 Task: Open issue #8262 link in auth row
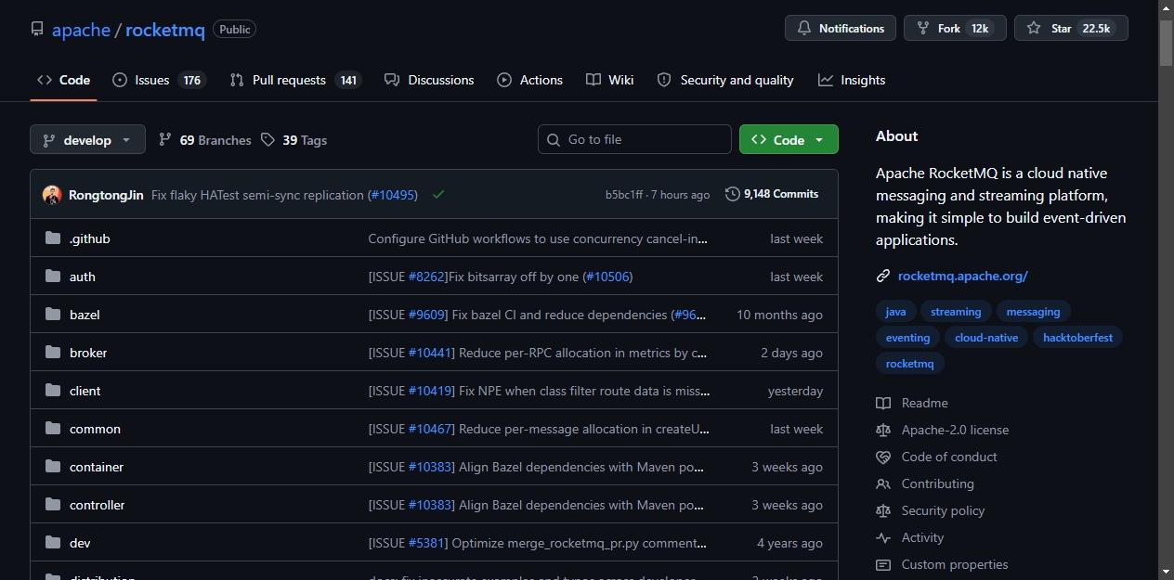[427, 277]
